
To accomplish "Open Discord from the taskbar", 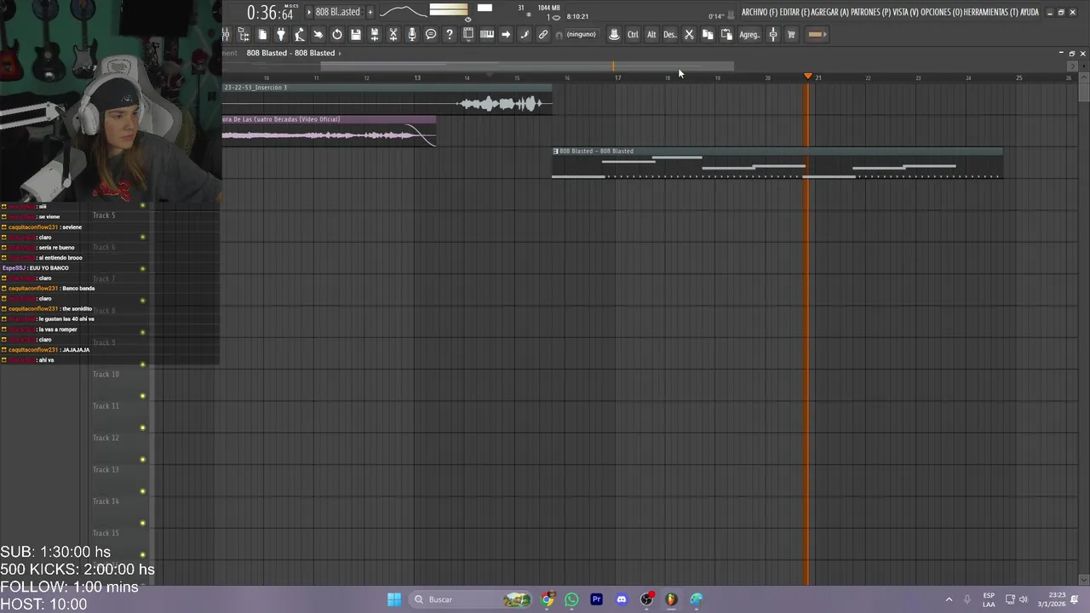I will [x=622, y=599].
